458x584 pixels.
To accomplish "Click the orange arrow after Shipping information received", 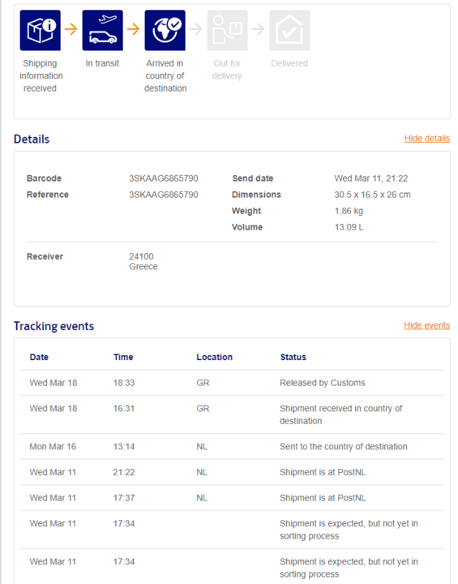I will click(71, 29).
